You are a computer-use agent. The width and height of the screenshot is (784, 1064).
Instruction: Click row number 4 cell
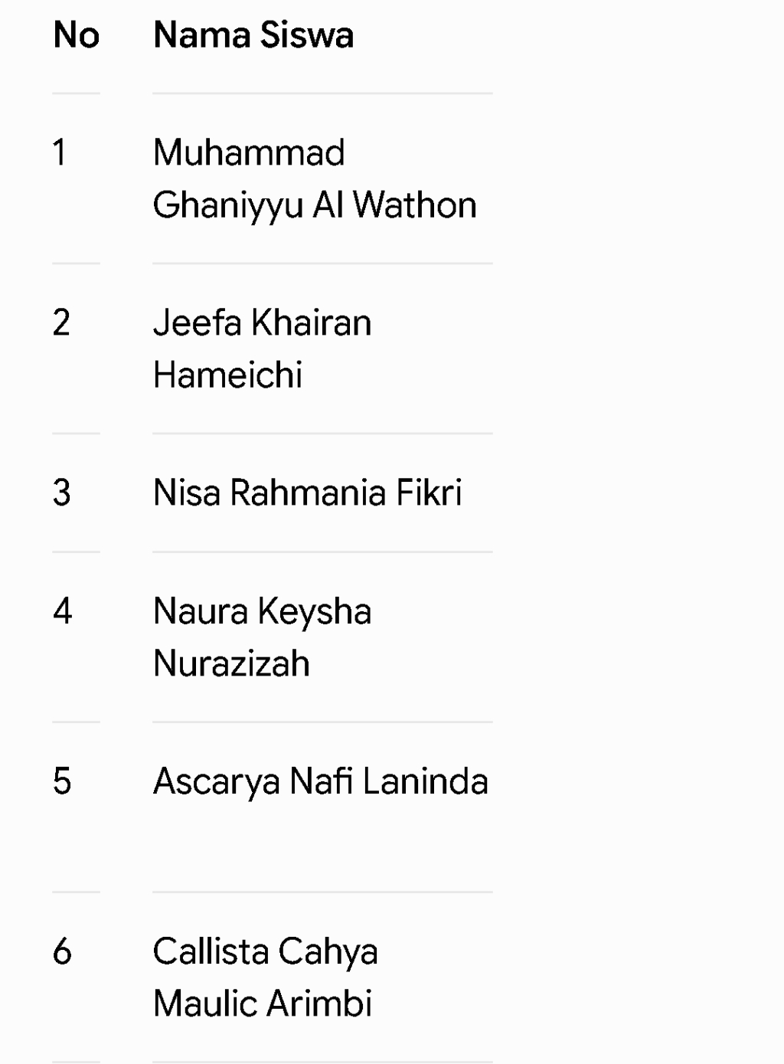tap(62, 611)
